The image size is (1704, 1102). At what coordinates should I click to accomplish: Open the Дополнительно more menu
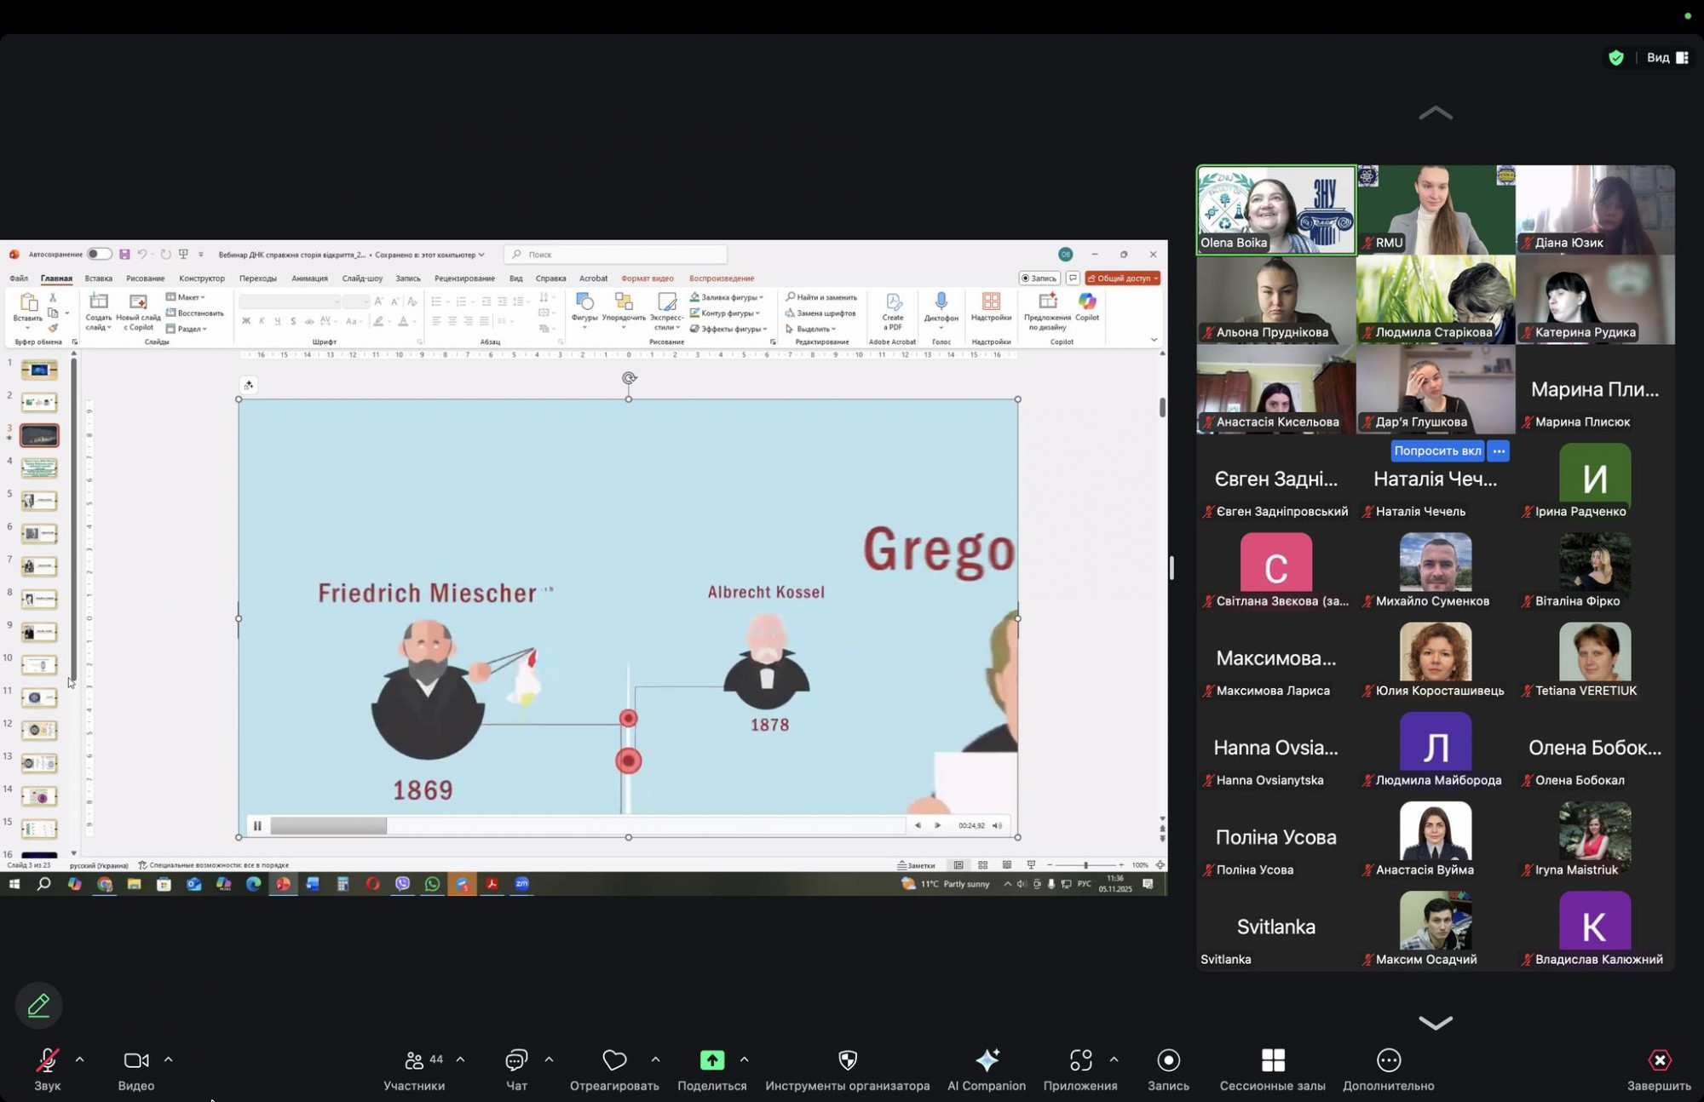point(1388,1060)
